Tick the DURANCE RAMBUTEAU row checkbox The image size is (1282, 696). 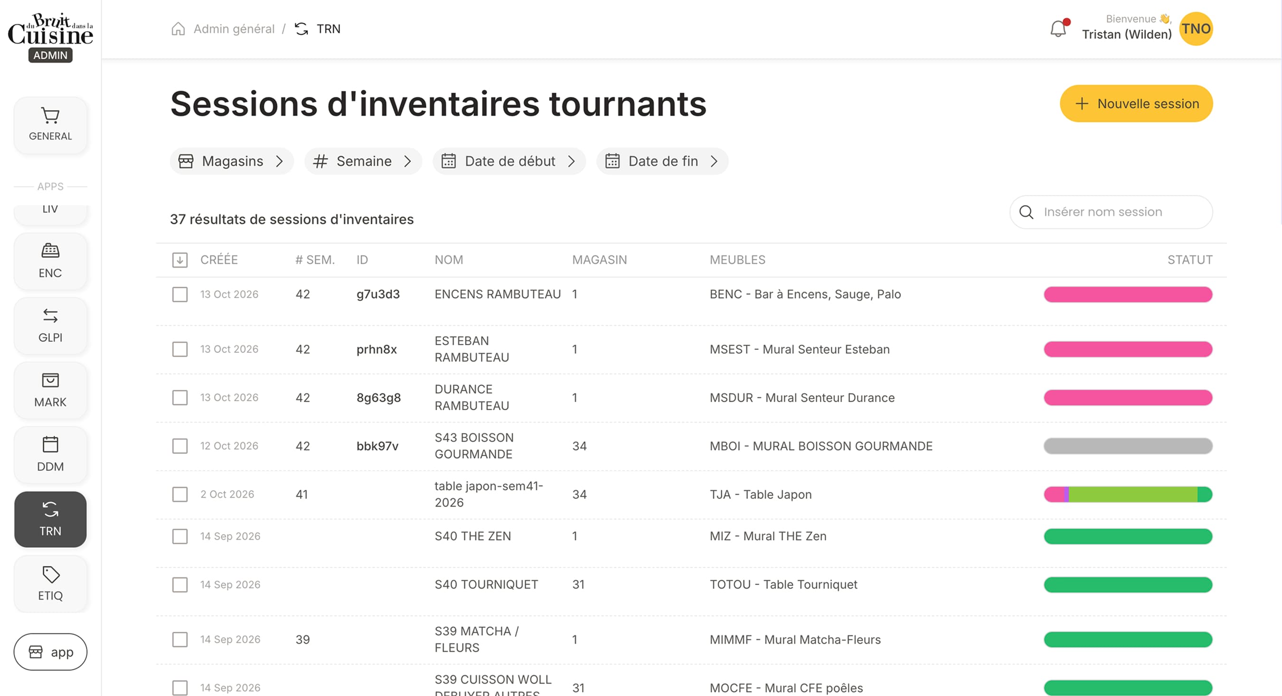point(179,397)
